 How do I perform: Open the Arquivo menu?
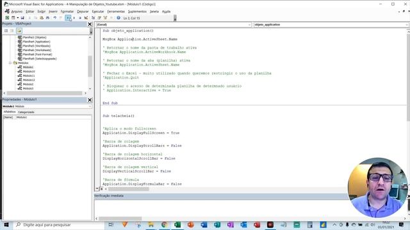tap(17, 11)
